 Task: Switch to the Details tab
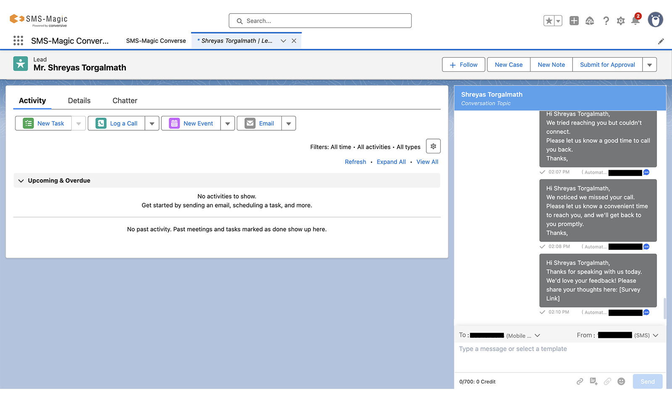click(x=79, y=101)
